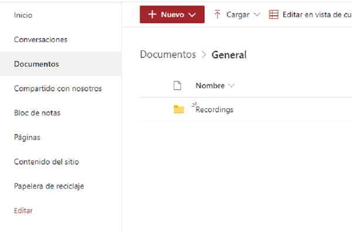Open Conversaciones in the sidebar
The height and width of the screenshot is (232, 352).
[40, 39]
